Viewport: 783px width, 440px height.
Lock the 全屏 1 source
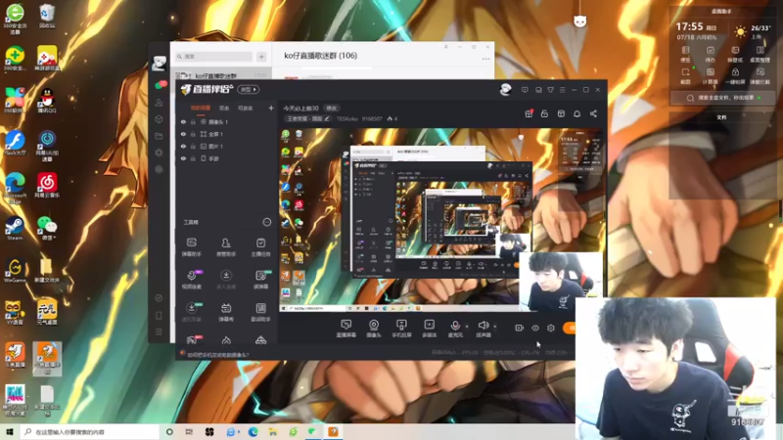(193, 134)
